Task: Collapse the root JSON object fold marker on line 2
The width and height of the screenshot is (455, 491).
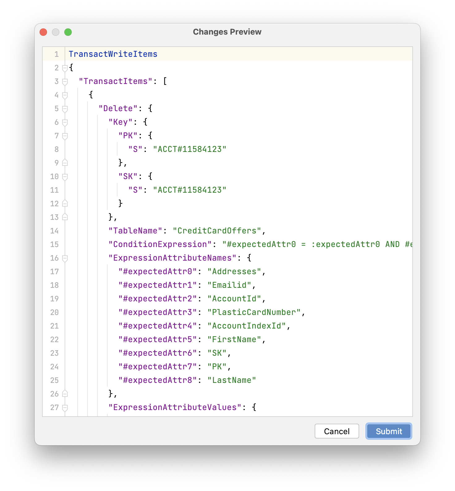Action: click(65, 68)
